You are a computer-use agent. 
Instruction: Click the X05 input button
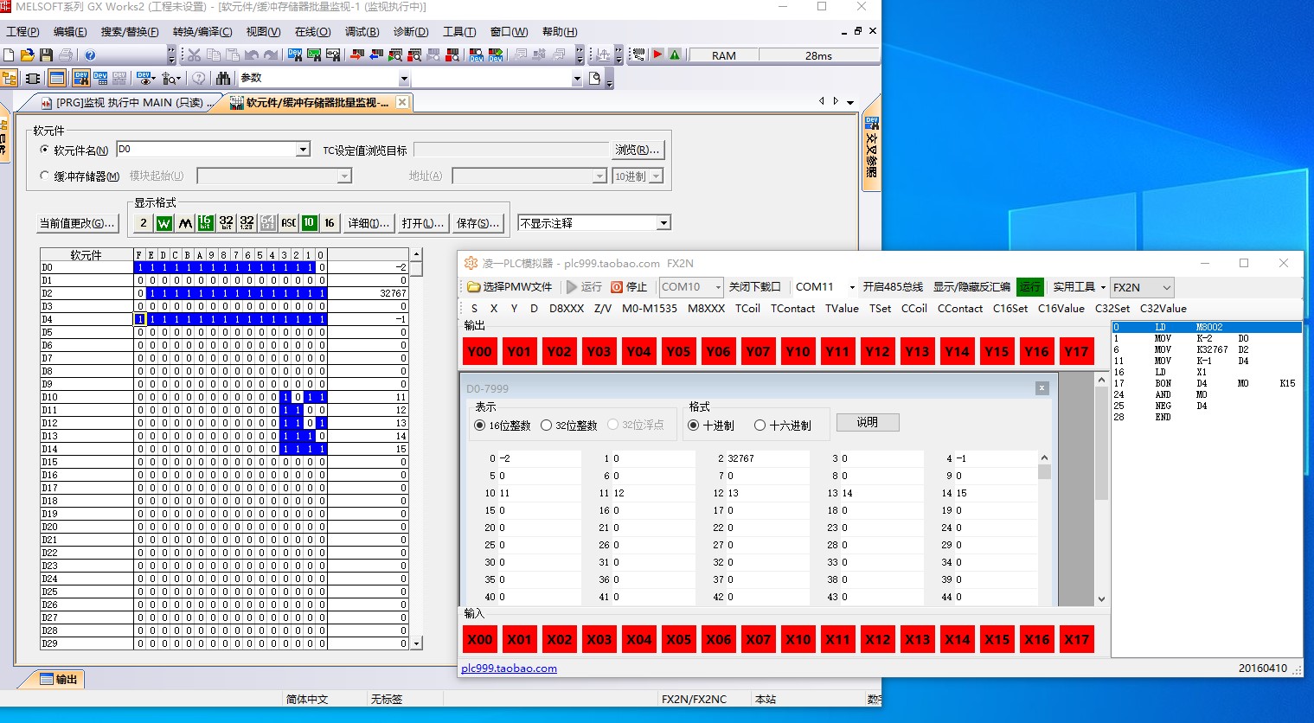click(x=678, y=639)
